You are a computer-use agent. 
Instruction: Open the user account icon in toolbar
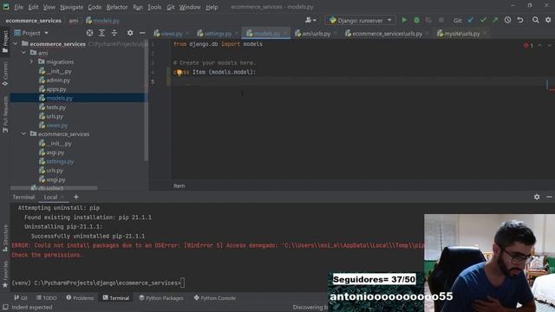click(310, 20)
